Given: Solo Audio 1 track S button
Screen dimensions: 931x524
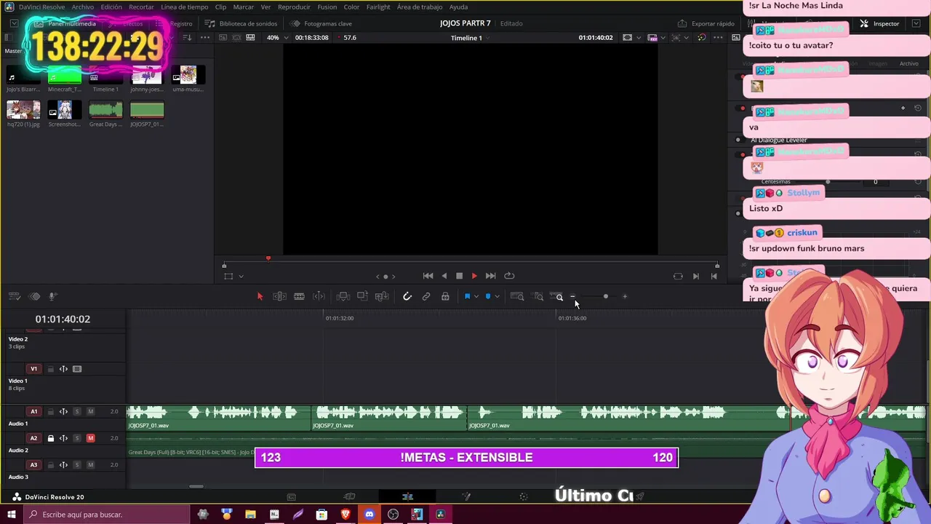Looking at the screenshot, I should click(76, 411).
